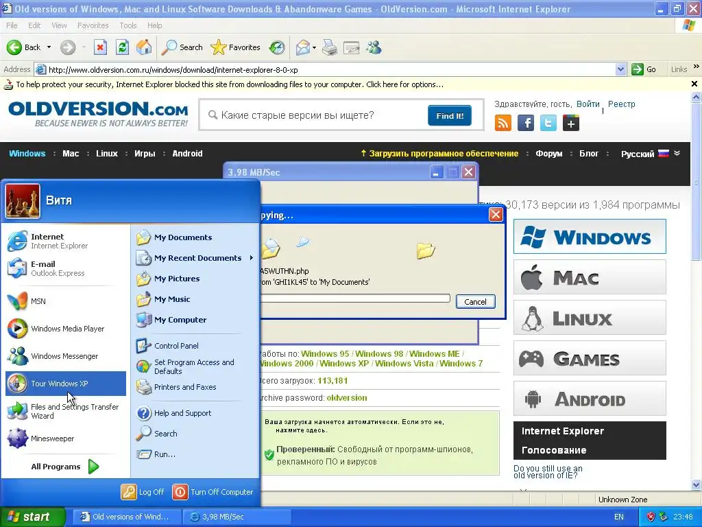Click the Find It! search button
702x527 pixels.
click(x=450, y=115)
